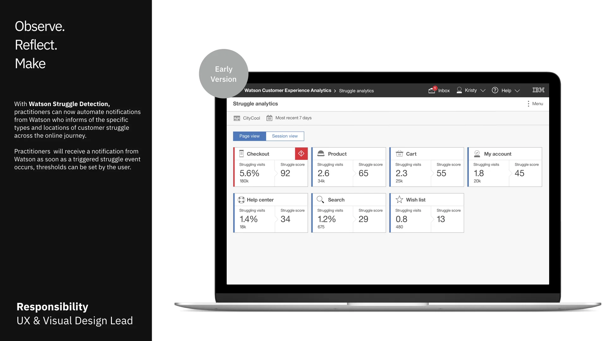
Task: Click the IBM logo
Action: [538, 90]
